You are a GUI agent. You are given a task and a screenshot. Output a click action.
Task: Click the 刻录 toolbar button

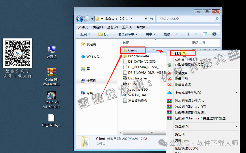pyautogui.click(x=167, y=34)
